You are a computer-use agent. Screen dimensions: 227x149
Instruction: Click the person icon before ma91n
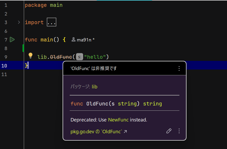74,40
